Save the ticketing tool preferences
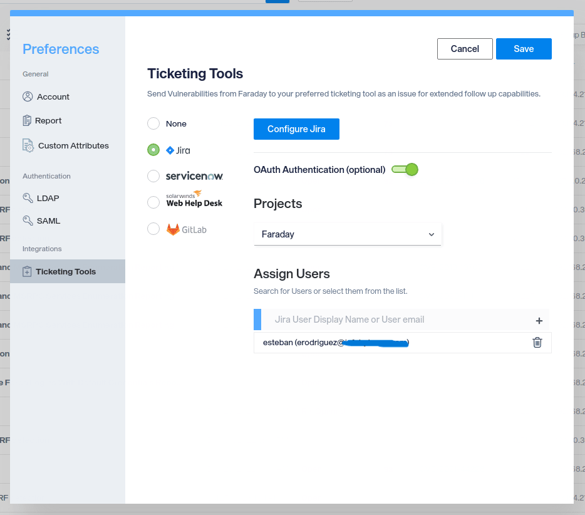This screenshot has width=585, height=515. 524,48
